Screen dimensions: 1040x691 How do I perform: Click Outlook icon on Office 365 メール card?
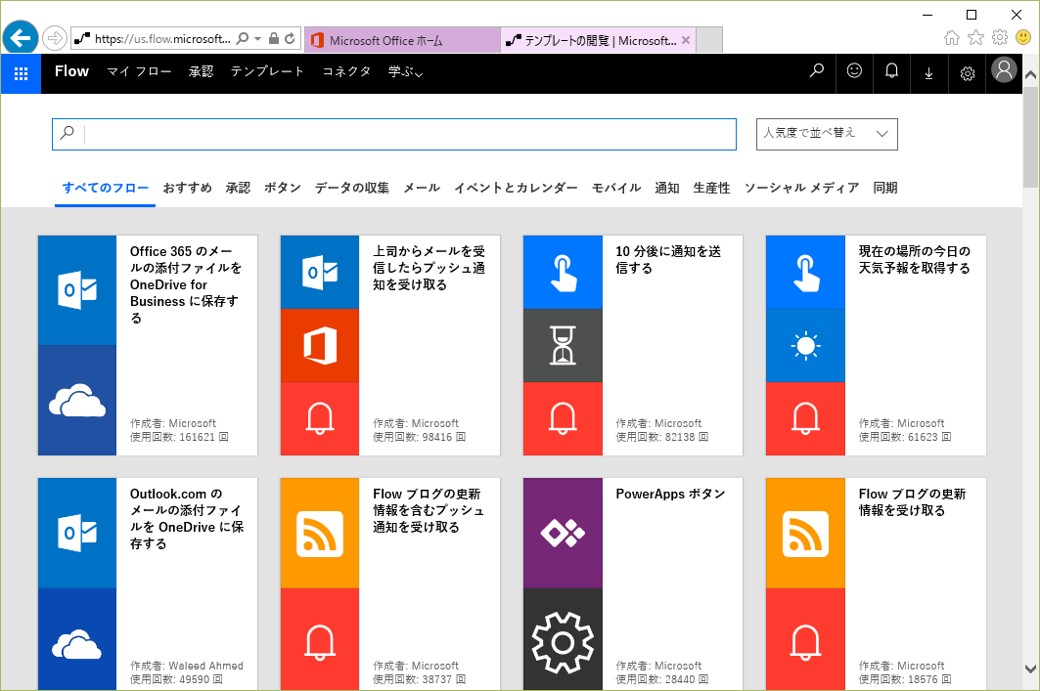pyautogui.click(x=77, y=290)
